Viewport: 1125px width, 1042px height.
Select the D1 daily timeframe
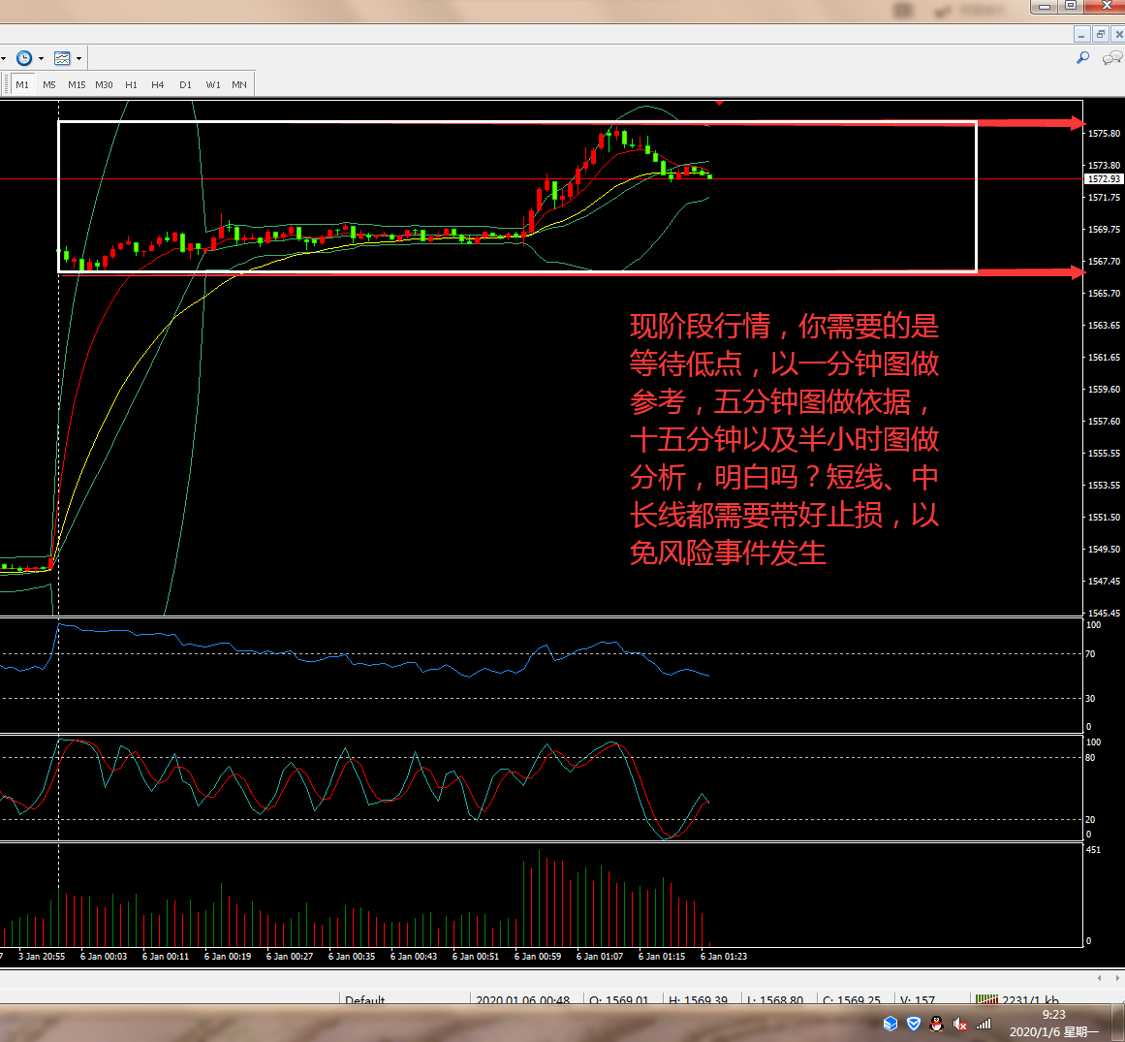tap(185, 84)
